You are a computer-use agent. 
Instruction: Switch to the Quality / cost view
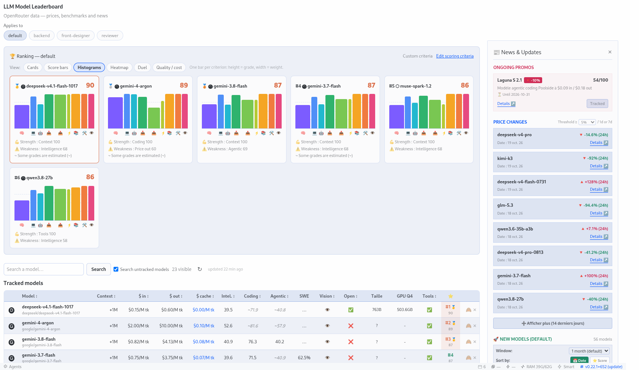click(169, 68)
